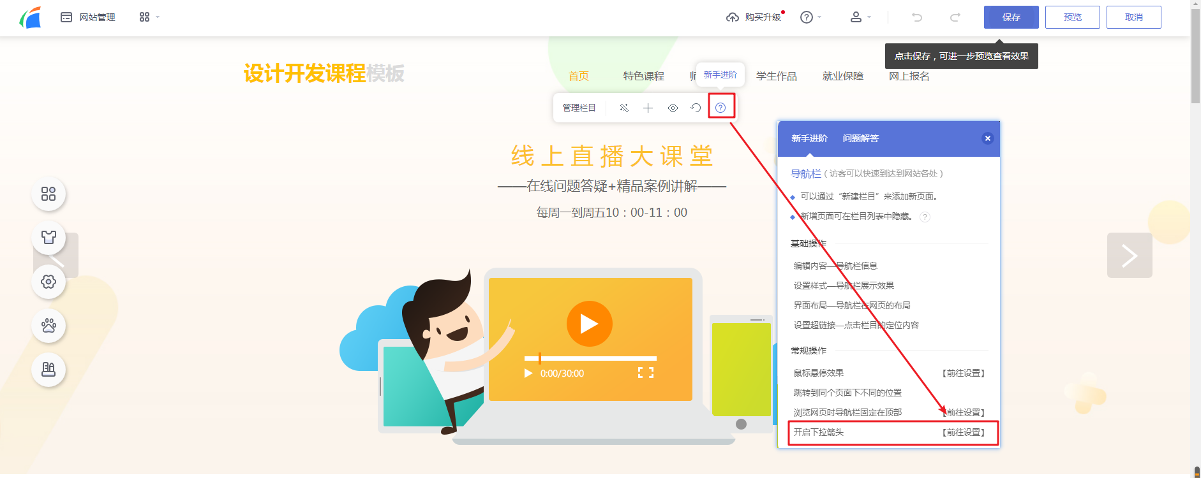1201x478 pixels.
Task: Open the help question-mark dropdown in header
Action: [x=810, y=17]
